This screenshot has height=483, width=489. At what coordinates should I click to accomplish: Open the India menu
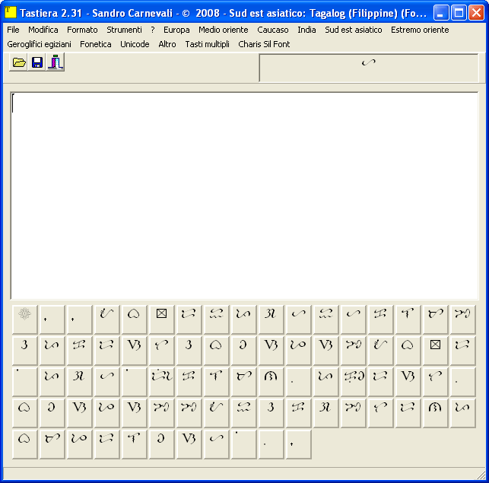[x=306, y=30]
